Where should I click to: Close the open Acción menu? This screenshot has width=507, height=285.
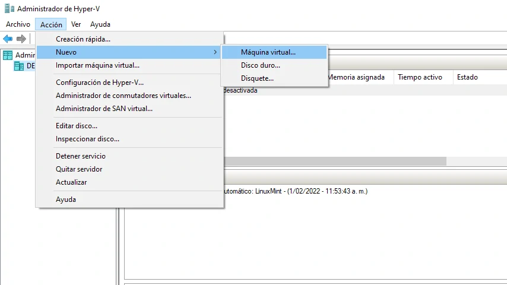coord(51,24)
